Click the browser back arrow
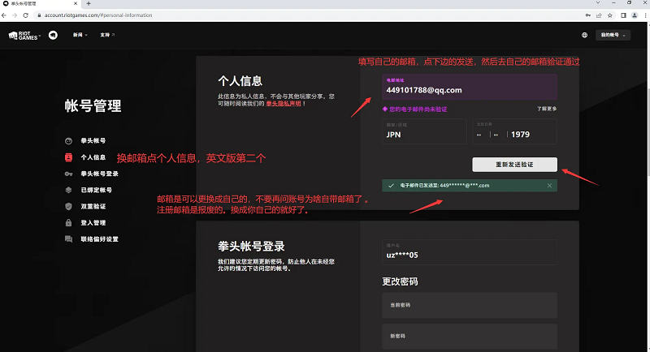Viewport: 650px width, 352px height. click(x=4, y=15)
